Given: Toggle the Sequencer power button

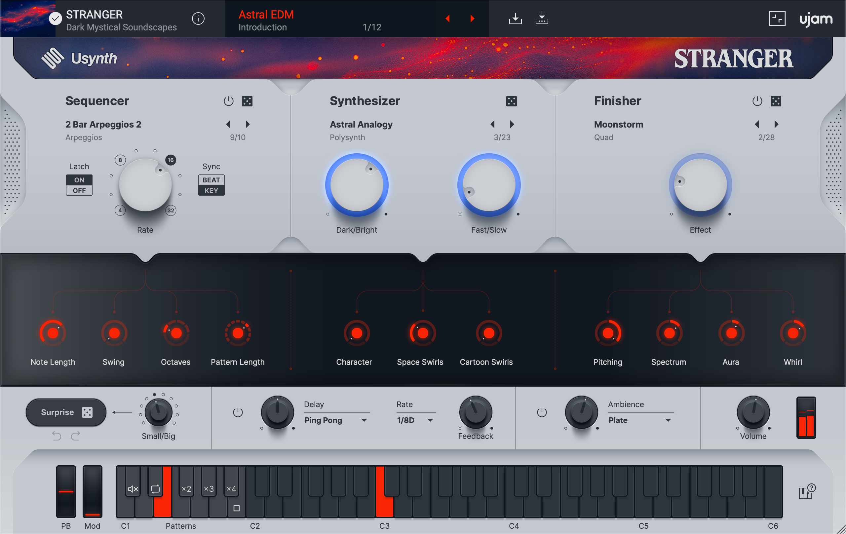Looking at the screenshot, I should [228, 101].
